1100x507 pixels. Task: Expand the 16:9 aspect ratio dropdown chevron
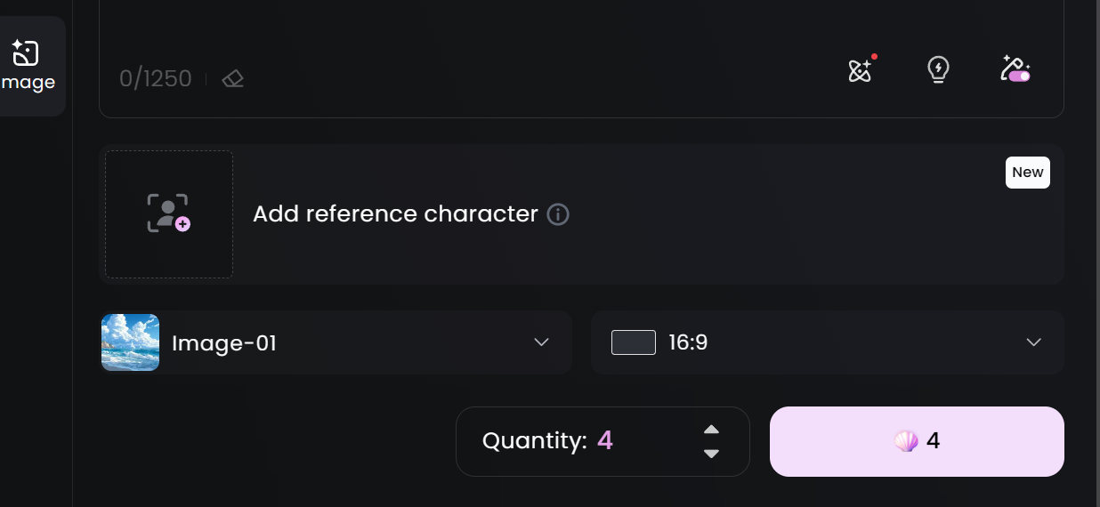1033,342
